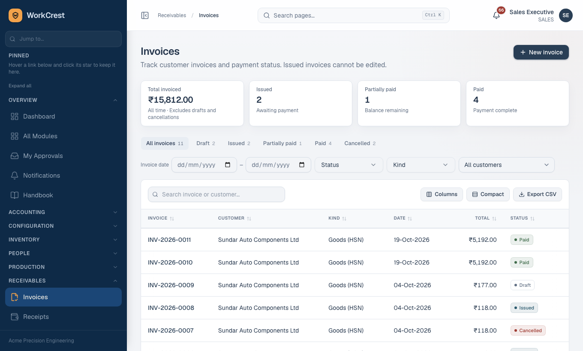Collapse the Overview sidebar section
Screen dimensions: 583x351
tap(63, 100)
